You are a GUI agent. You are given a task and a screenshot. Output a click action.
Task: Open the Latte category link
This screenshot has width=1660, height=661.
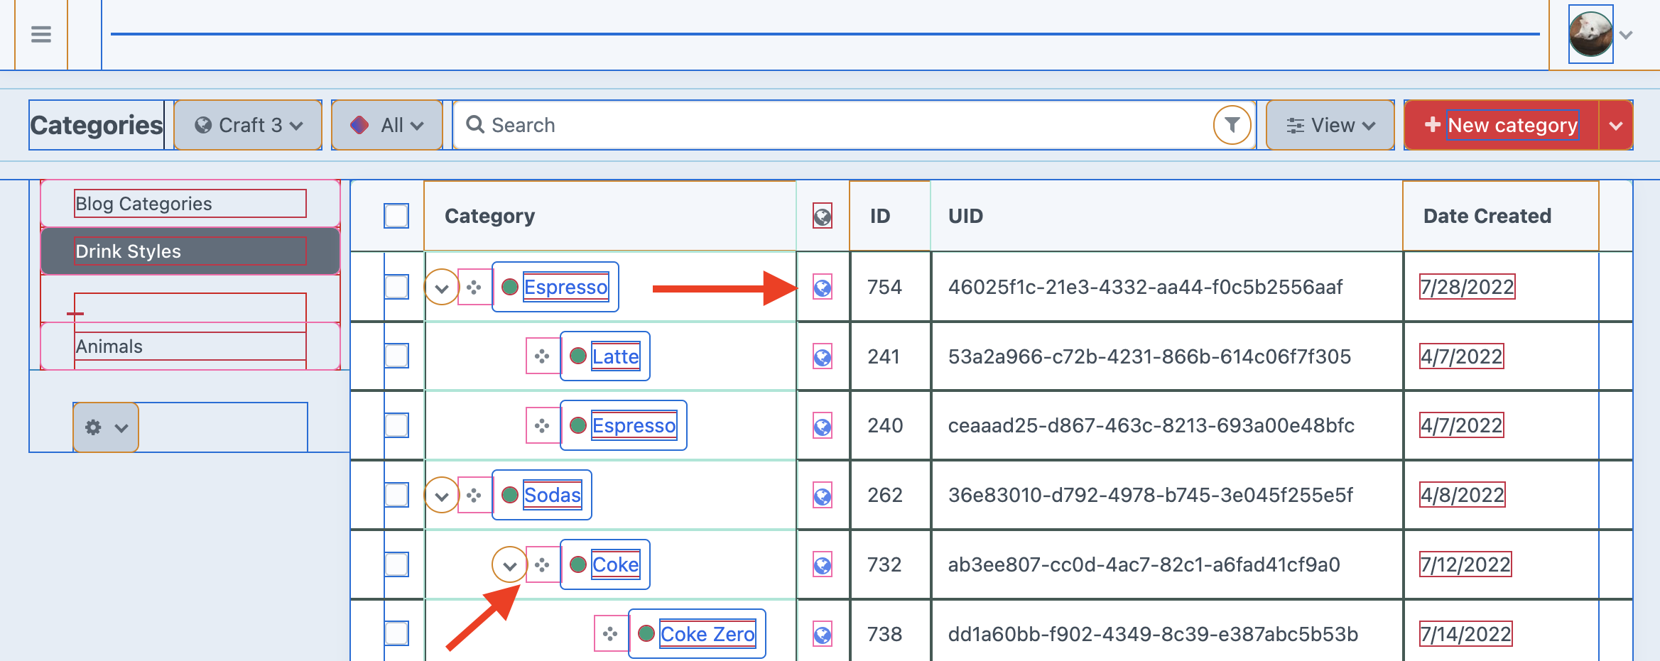616,356
